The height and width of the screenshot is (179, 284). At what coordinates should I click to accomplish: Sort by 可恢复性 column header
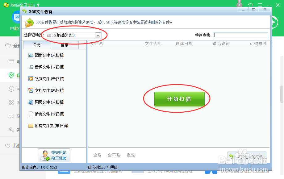258,44
